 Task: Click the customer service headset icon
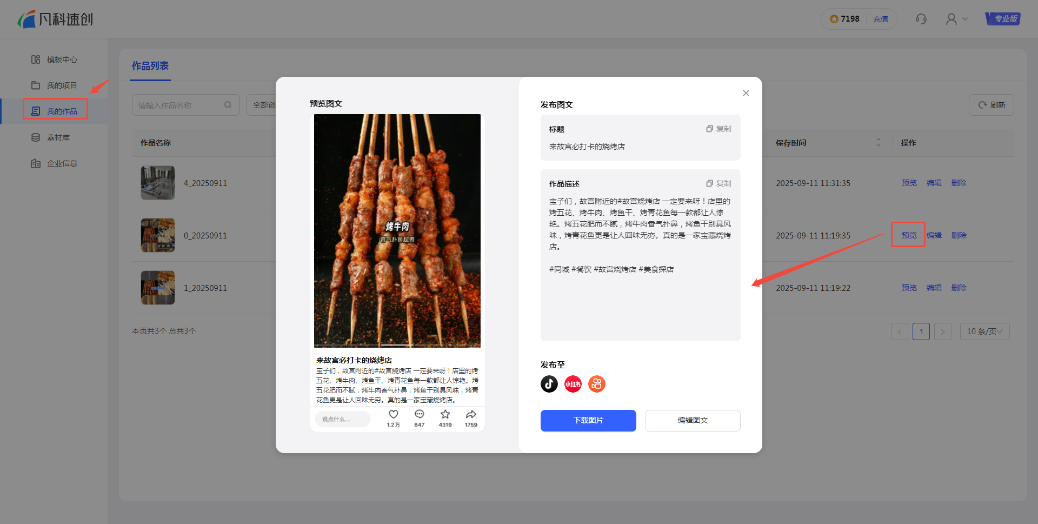point(921,19)
